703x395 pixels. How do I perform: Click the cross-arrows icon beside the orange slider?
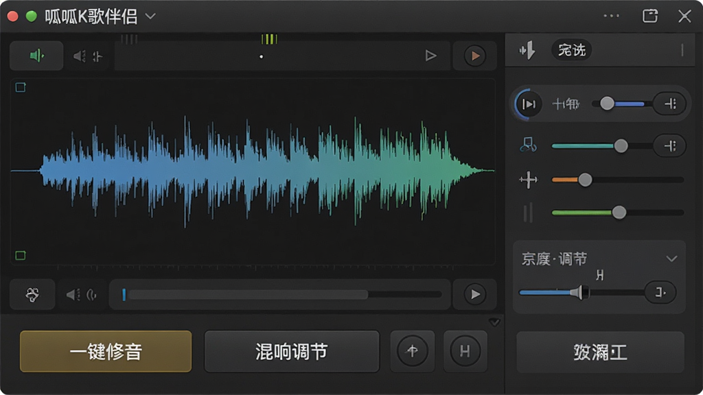coord(528,180)
